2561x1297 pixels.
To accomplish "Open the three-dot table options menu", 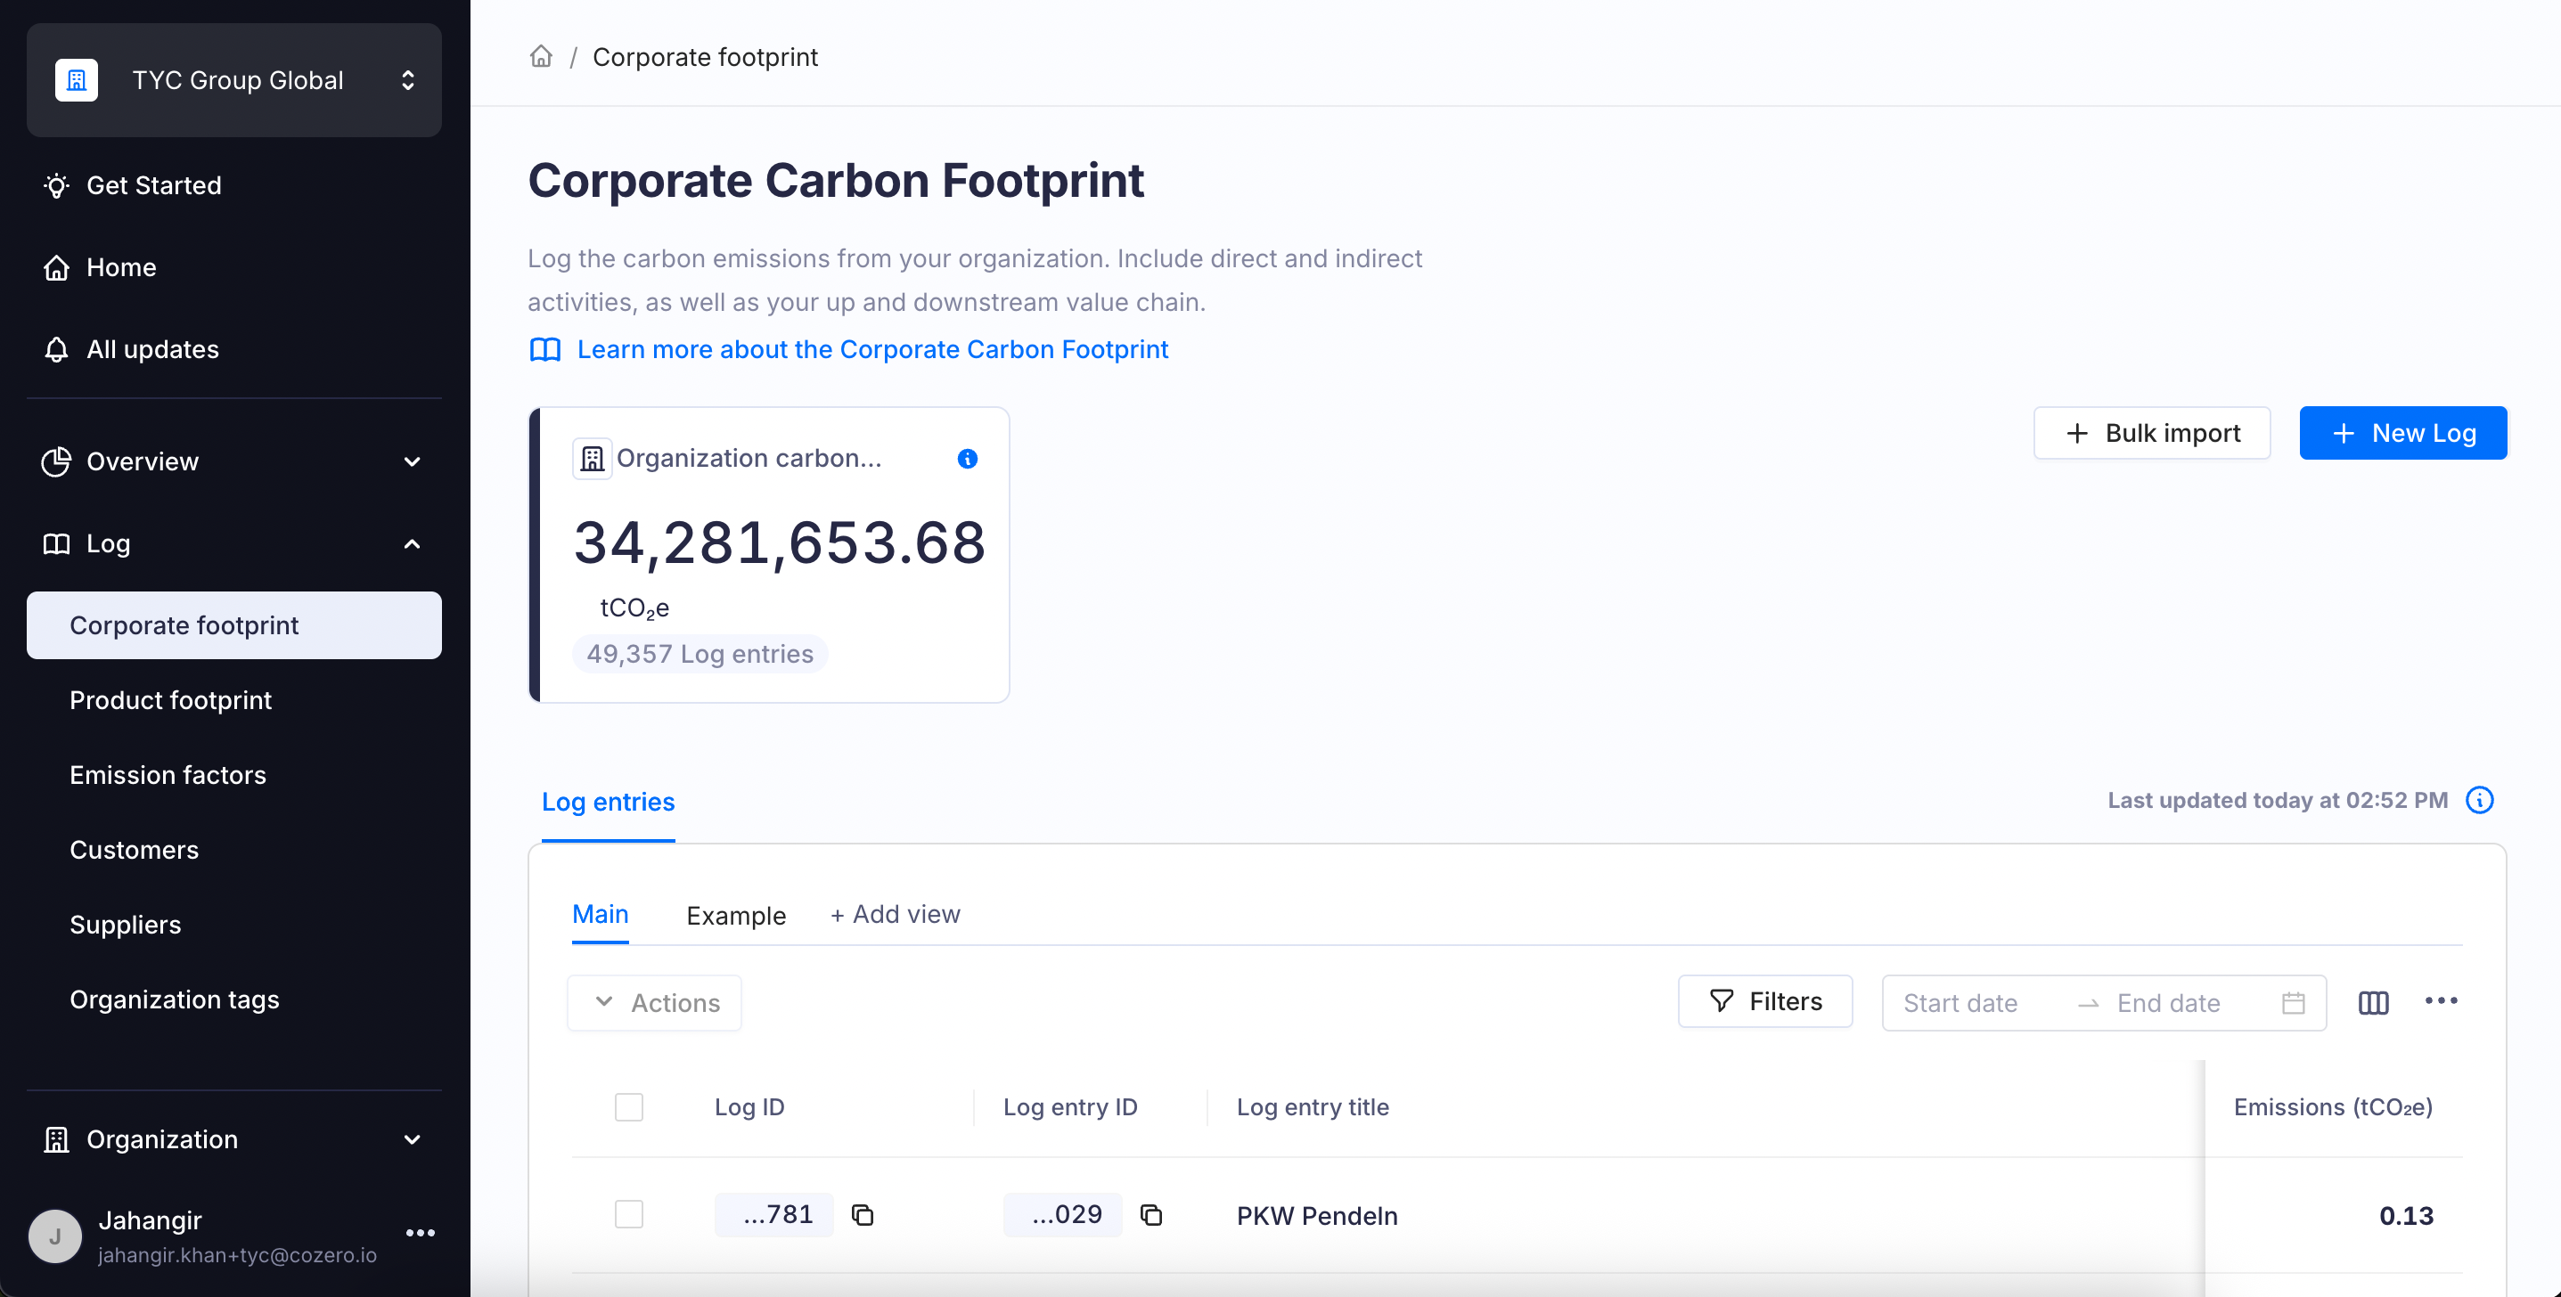I will click(2441, 1001).
